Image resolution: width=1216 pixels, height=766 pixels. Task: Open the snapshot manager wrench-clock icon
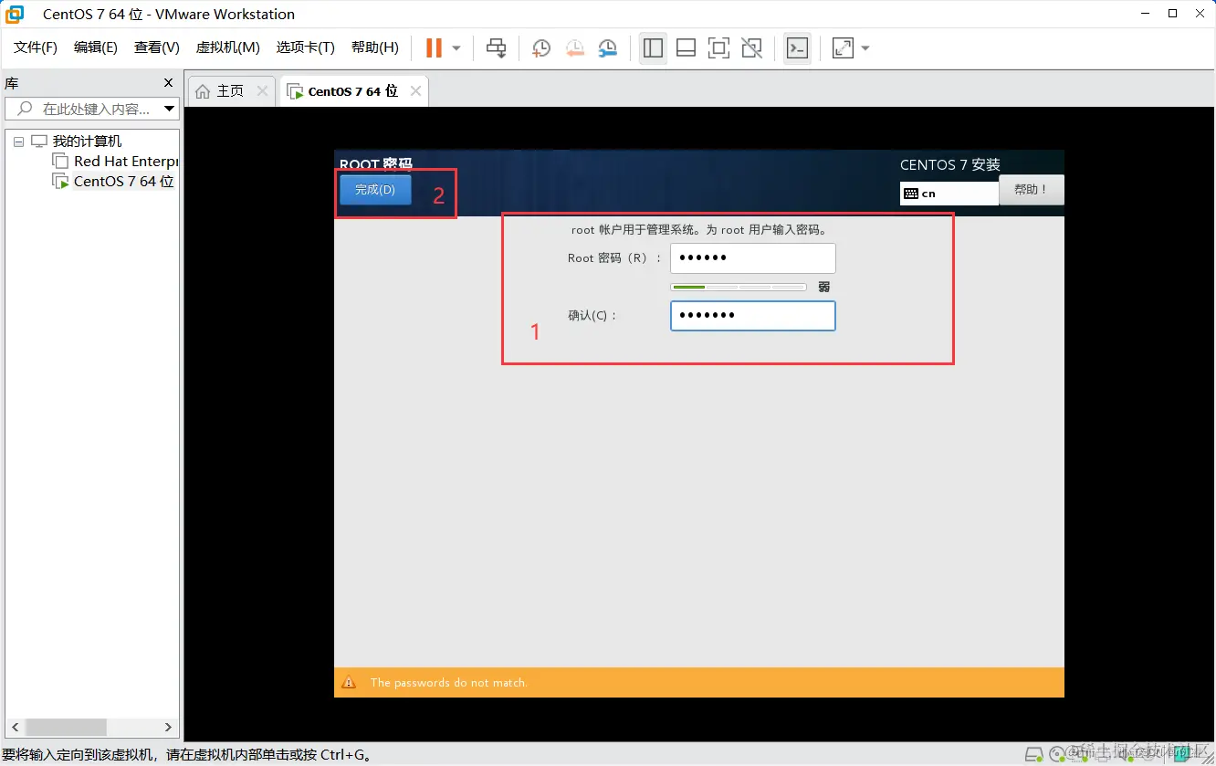[607, 47]
